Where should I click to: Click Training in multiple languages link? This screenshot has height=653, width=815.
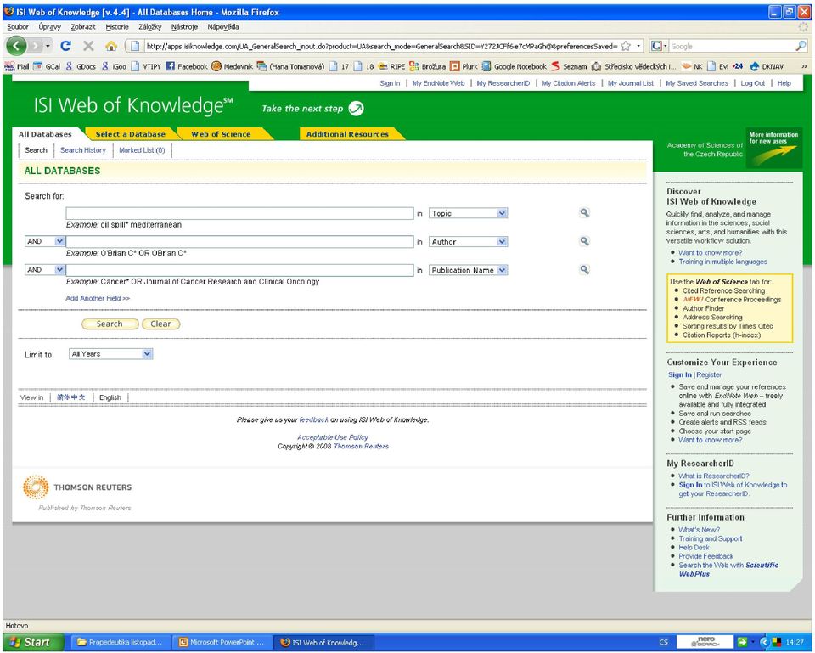(x=722, y=262)
